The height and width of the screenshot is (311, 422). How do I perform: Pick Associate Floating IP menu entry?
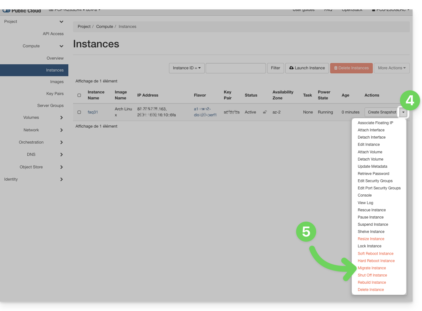pos(375,123)
